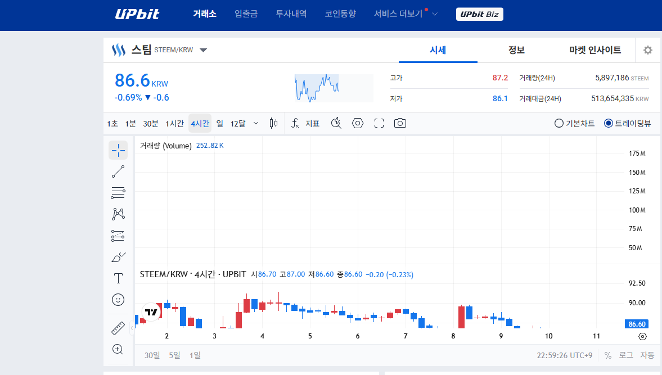Click the TradingView logo on chart
Viewport: 662px width, 375px height.
(x=151, y=312)
